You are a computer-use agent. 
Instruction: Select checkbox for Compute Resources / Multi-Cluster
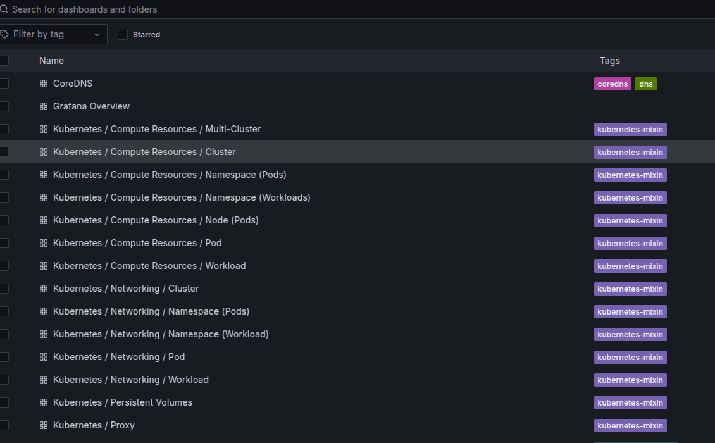click(x=4, y=129)
